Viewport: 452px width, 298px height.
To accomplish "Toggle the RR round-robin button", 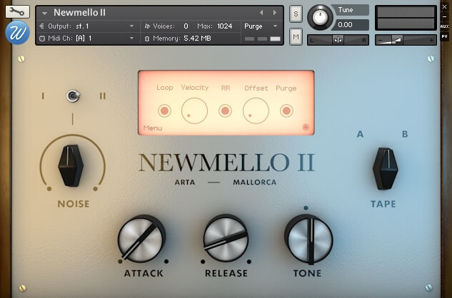I will (x=225, y=111).
